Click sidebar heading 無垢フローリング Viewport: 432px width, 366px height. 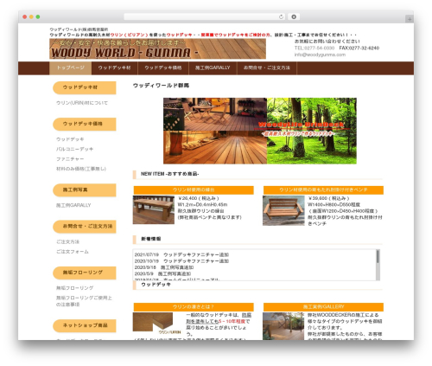tap(85, 273)
